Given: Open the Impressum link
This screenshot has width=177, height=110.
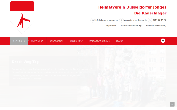Looking at the screenshot, I should click(111, 26).
